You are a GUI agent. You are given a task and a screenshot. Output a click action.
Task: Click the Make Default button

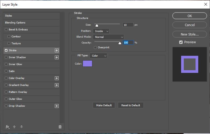104,105
